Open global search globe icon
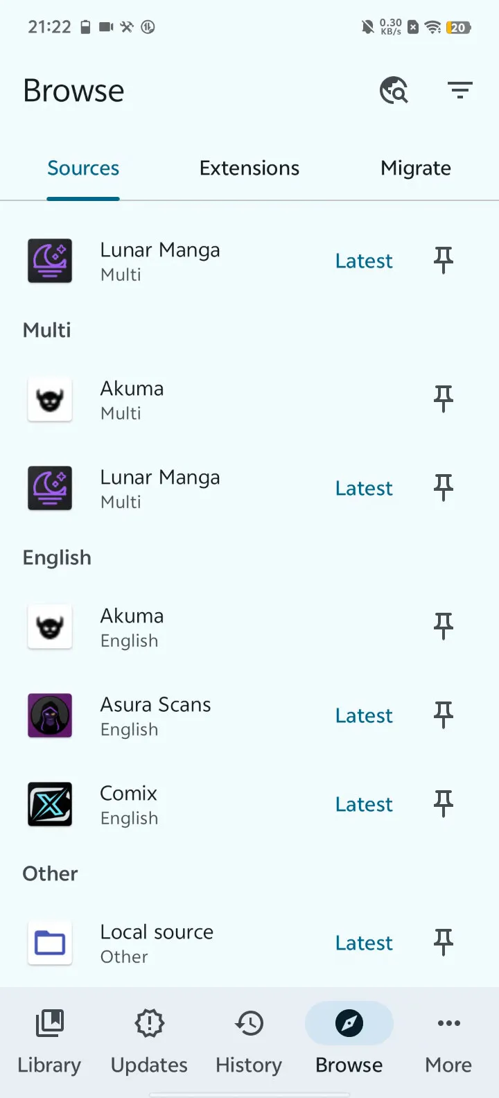 pos(394,91)
